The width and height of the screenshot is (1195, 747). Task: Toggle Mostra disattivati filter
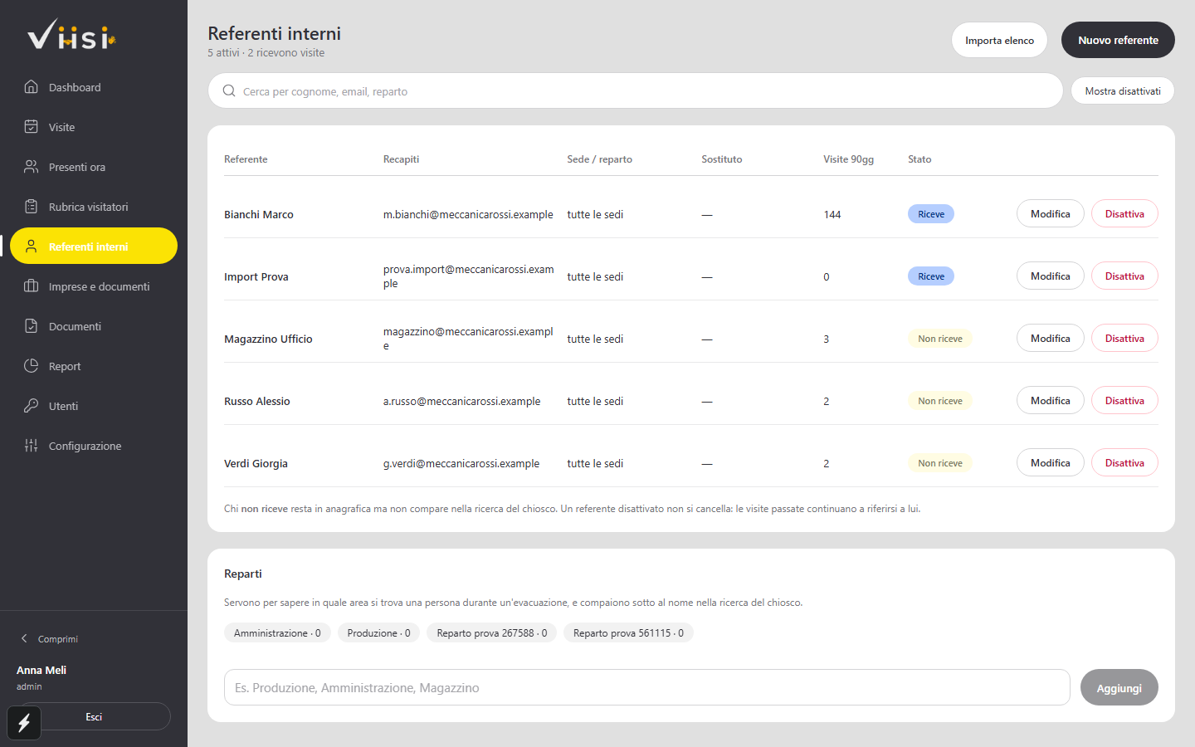pyautogui.click(x=1123, y=90)
